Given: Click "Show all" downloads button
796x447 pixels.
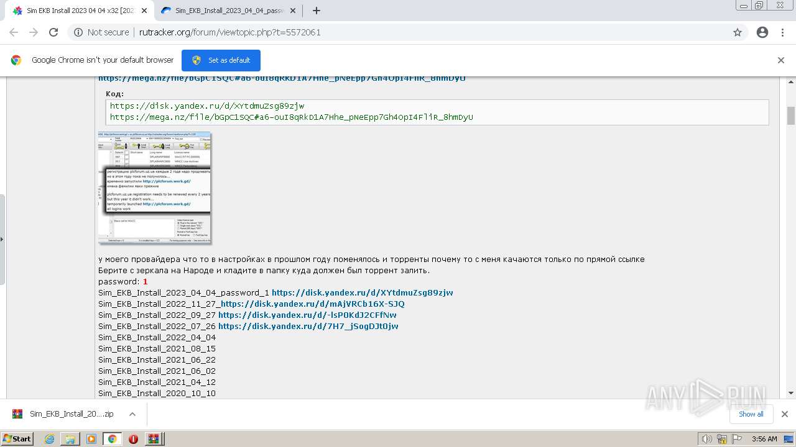Looking at the screenshot, I should (751, 414).
